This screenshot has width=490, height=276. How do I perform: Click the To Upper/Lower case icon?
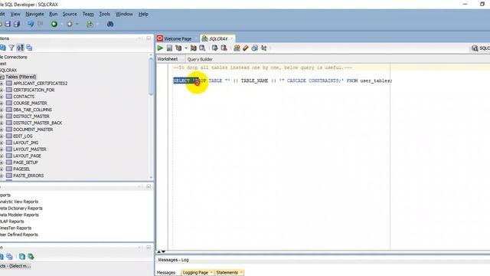(263, 48)
